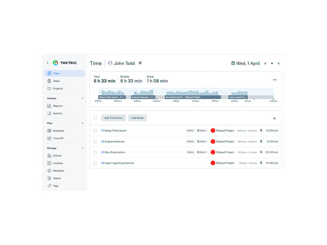The image size is (327, 245).
Task: Open the chart view icon above entries
Action: [275, 118]
